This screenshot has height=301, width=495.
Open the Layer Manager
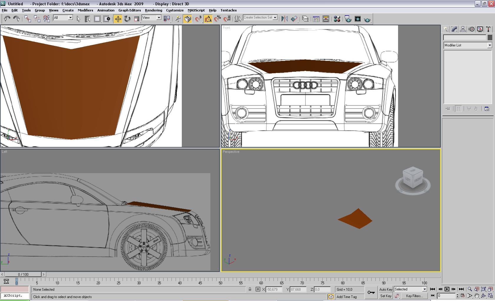click(x=305, y=19)
